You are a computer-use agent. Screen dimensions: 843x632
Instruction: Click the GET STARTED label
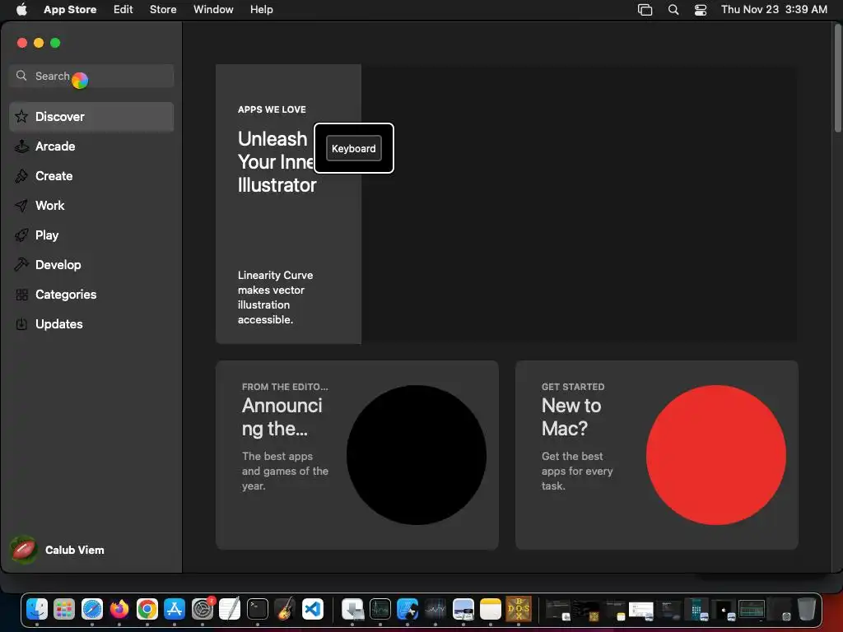point(573,387)
